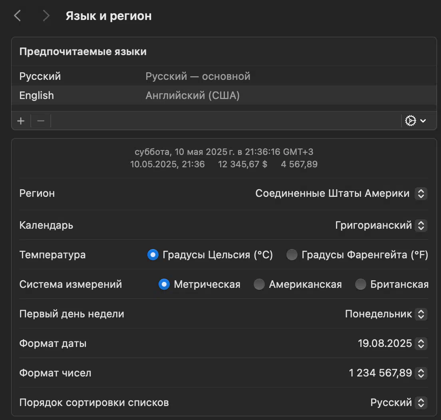Click the 'Язык и регион' page title

pos(109,16)
